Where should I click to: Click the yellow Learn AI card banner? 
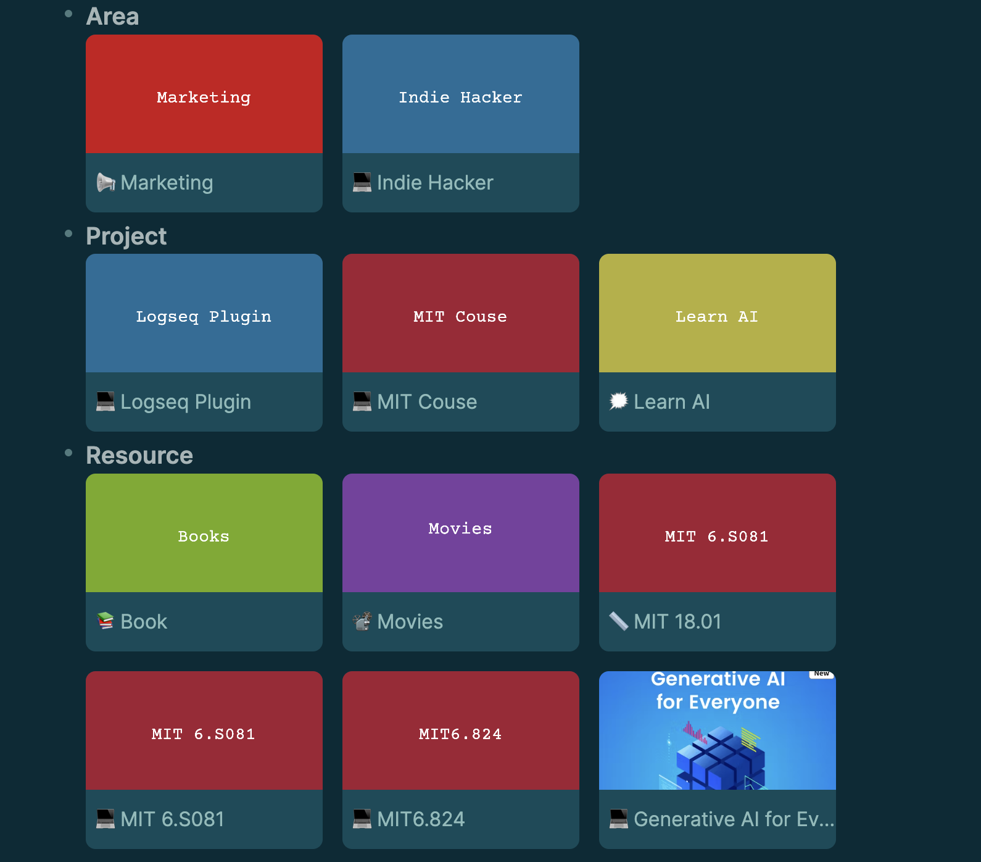pyautogui.click(x=717, y=313)
